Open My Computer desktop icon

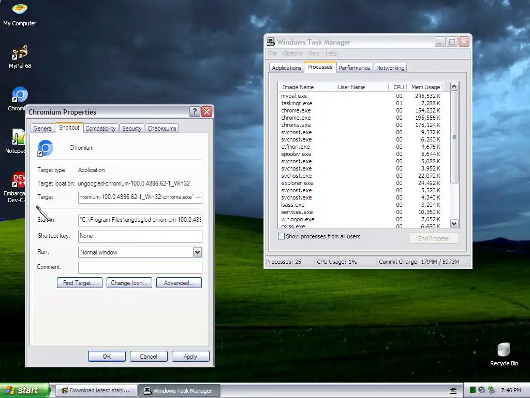[x=20, y=14]
